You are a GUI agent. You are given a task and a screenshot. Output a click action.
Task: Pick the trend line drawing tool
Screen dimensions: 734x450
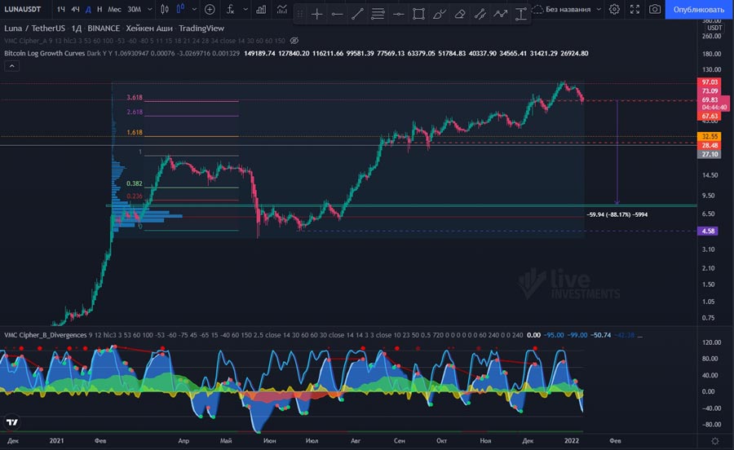pyautogui.click(x=357, y=15)
